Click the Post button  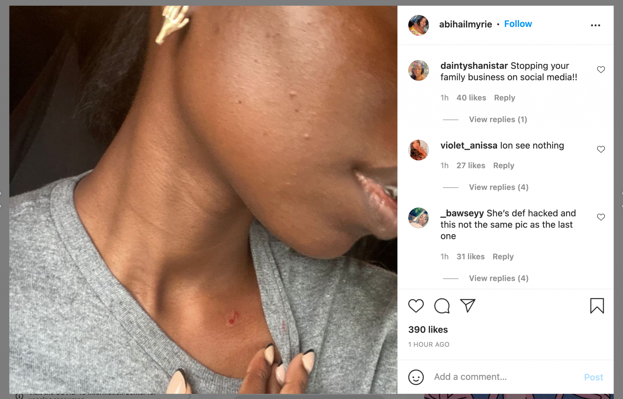[x=593, y=377]
